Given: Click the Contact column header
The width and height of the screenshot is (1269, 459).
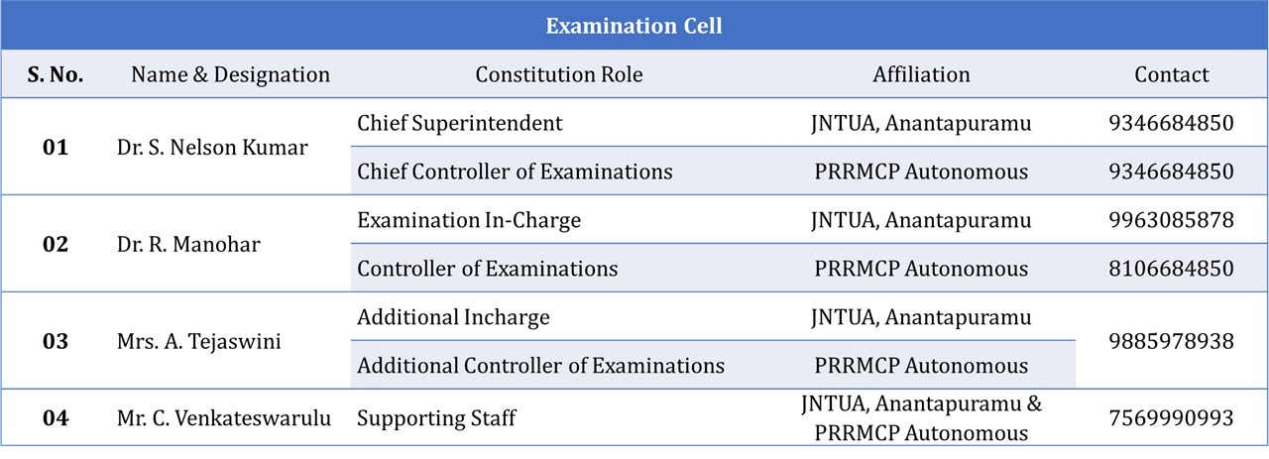Looking at the screenshot, I should coord(1172,74).
